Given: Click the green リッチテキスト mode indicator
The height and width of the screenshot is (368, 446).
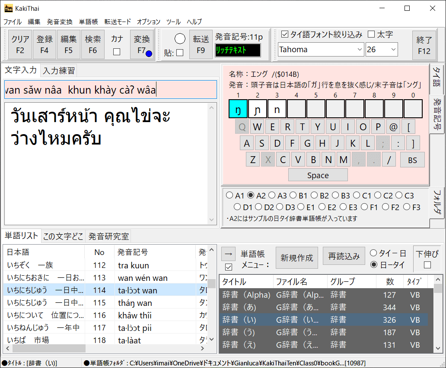Looking at the screenshot, I should (238, 50).
